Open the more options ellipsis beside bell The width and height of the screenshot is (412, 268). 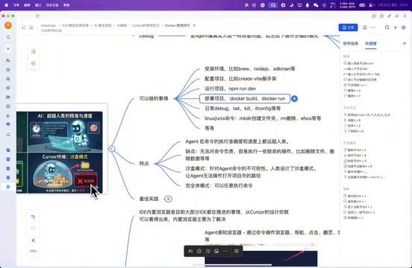point(373,28)
